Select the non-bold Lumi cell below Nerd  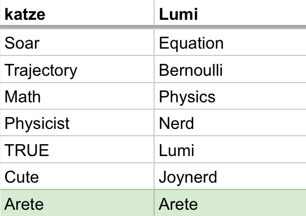(x=230, y=149)
